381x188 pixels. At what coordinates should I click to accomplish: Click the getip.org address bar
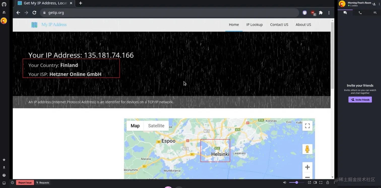[169, 13]
